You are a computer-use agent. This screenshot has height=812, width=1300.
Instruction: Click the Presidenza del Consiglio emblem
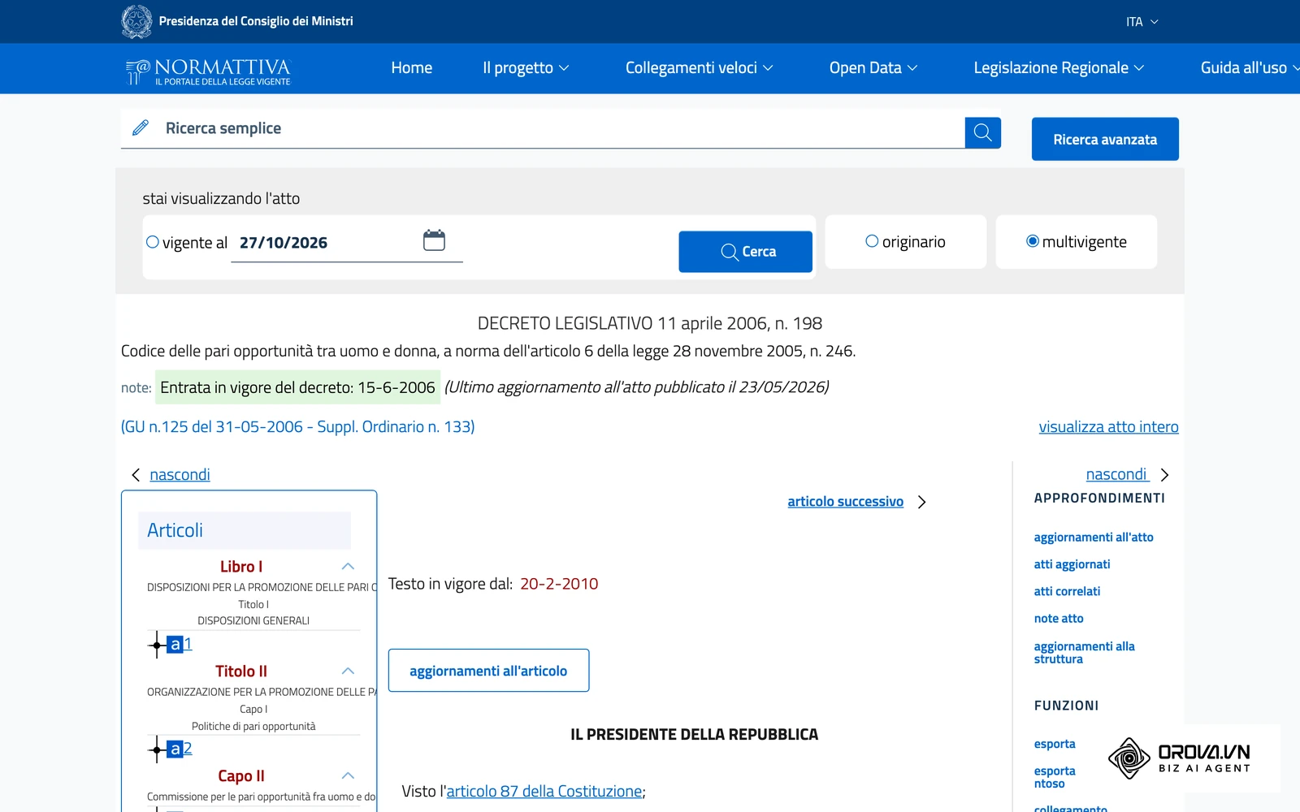[136, 21]
